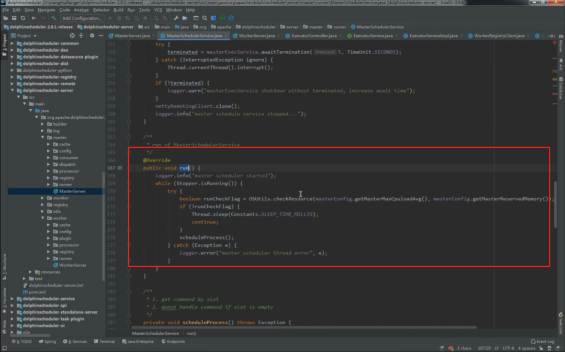Click the tool window toggle icon bottom-left corner
Image resolution: width=565 pixels, height=352 pixels.
pos(4,348)
